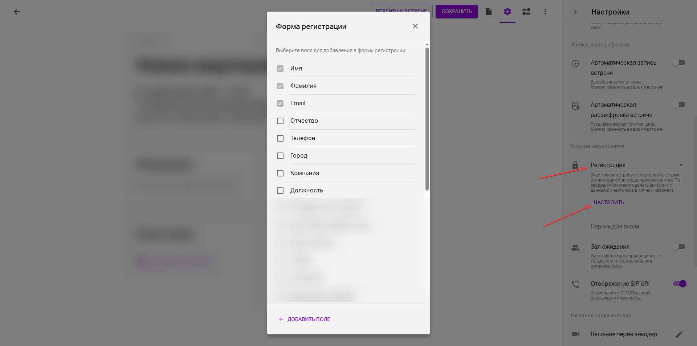Click the password for entry field
The height and width of the screenshot is (346, 697).
[637, 226]
